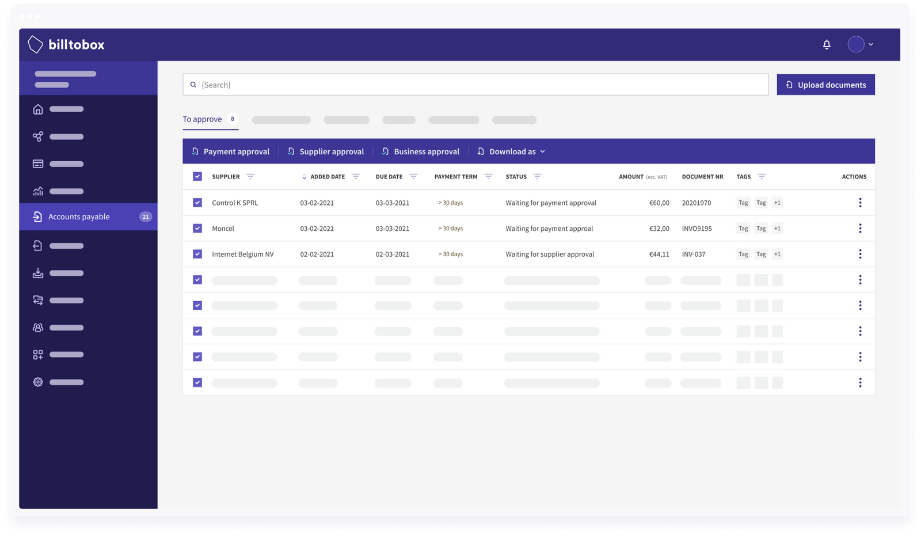
Task: Expand the Download as dropdown
Action: [512, 151]
